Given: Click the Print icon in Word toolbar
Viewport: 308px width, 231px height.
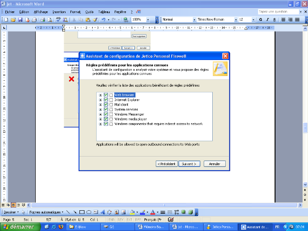Looking at the screenshot, I should coord(42,20).
